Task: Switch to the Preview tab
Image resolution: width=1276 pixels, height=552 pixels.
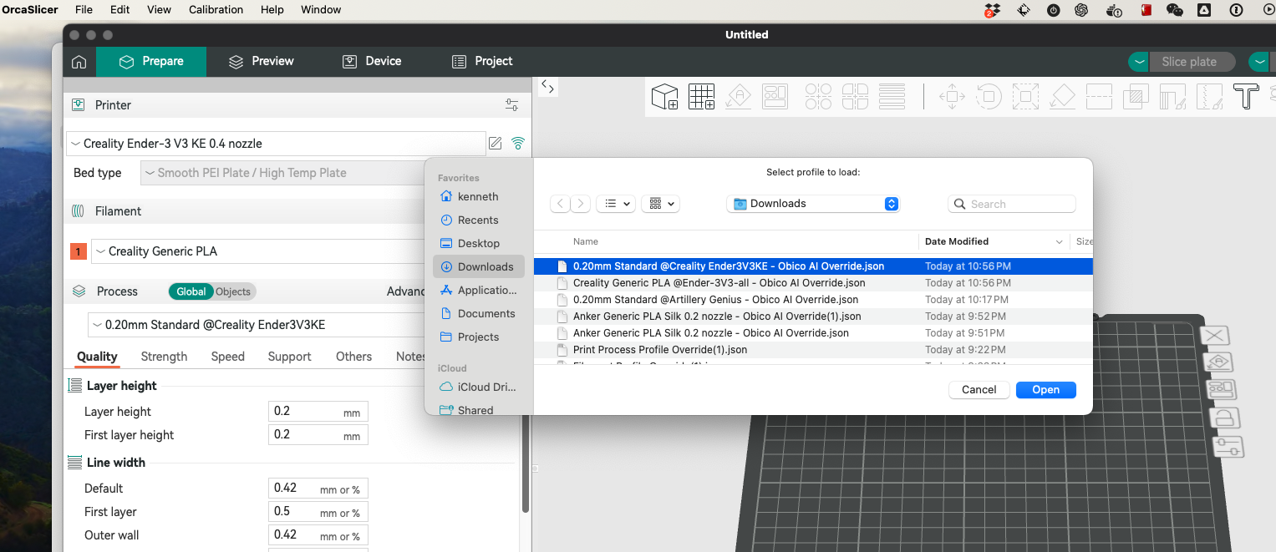Action: (x=261, y=61)
